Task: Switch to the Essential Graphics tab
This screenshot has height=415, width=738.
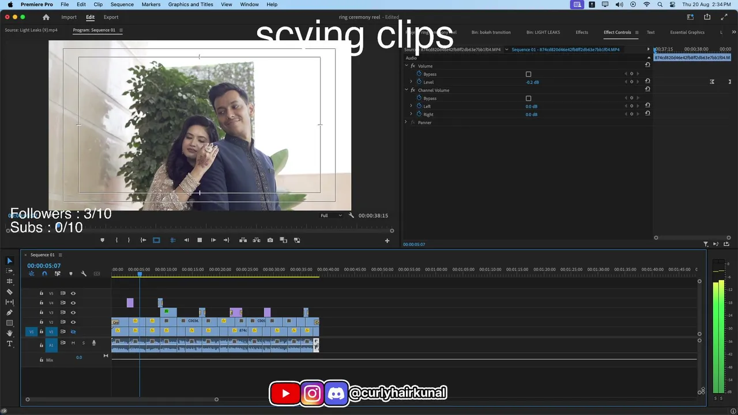Action: 687,32
